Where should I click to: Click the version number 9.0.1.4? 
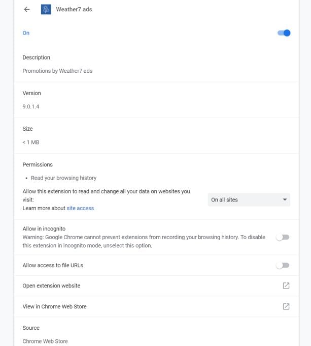coord(31,106)
